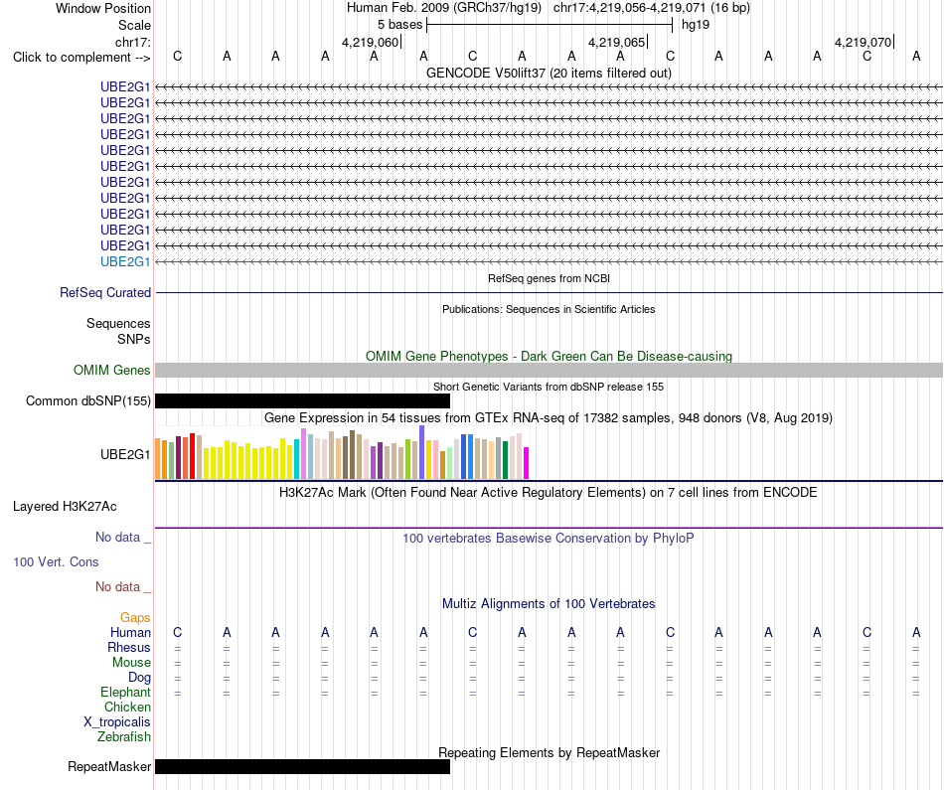Click the 4,219,065 ruler position marker
This screenshot has width=944, height=790.
point(616,42)
